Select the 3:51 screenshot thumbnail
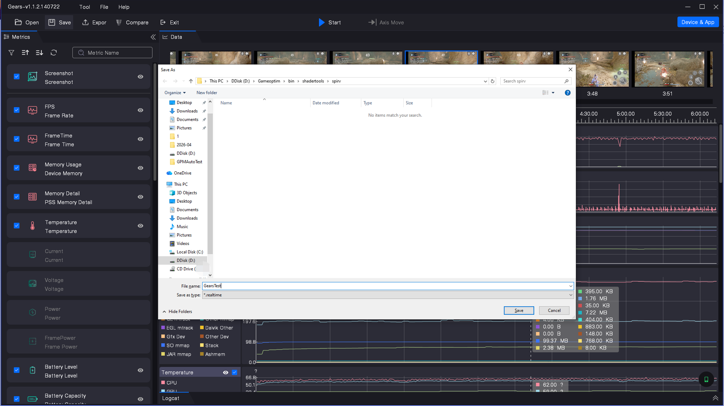 (669, 69)
